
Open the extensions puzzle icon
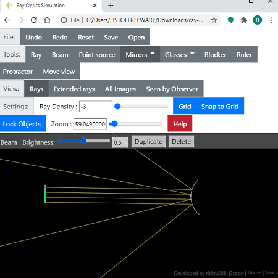[244, 20]
